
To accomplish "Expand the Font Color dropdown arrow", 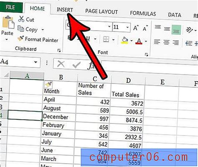I will pos(146,41).
